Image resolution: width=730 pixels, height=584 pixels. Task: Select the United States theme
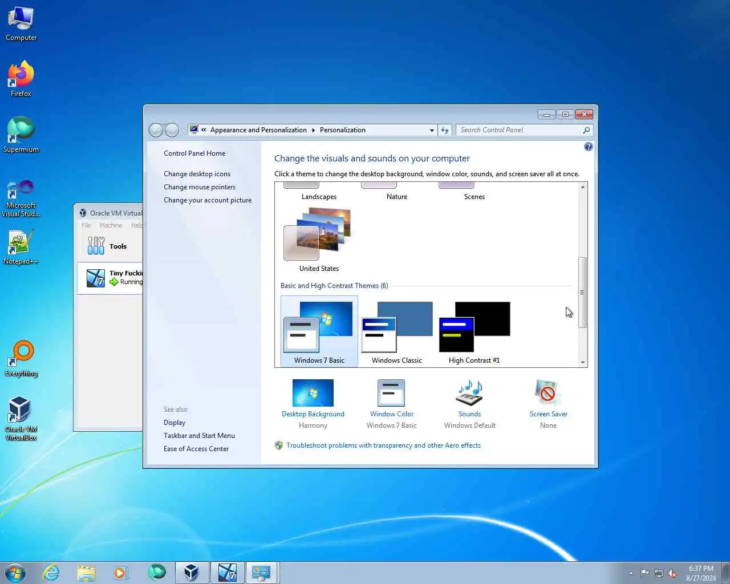pyautogui.click(x=319, y=240)
